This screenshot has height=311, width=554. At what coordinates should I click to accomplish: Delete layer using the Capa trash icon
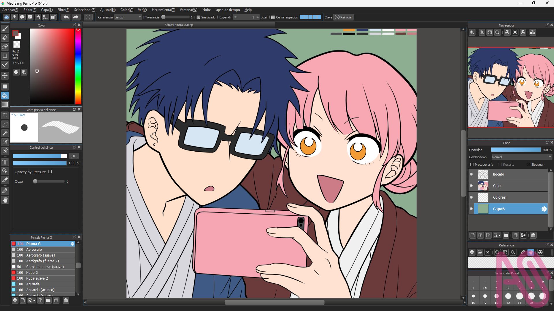point(533,235)
